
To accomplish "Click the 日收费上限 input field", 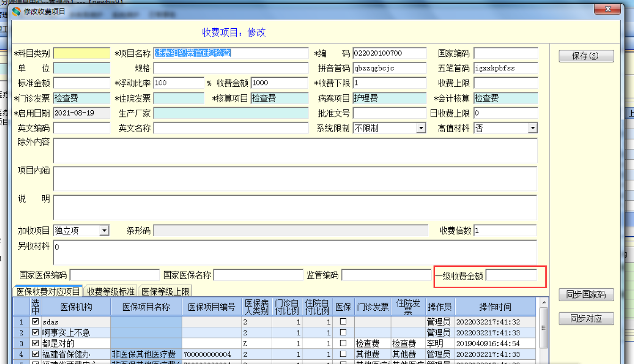I will (x=506, y=113).
